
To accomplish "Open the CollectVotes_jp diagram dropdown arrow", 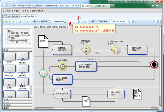I will point(80,21).
